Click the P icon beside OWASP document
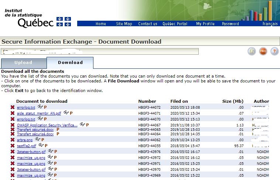280x180 pixels. [x=87, y=125]
